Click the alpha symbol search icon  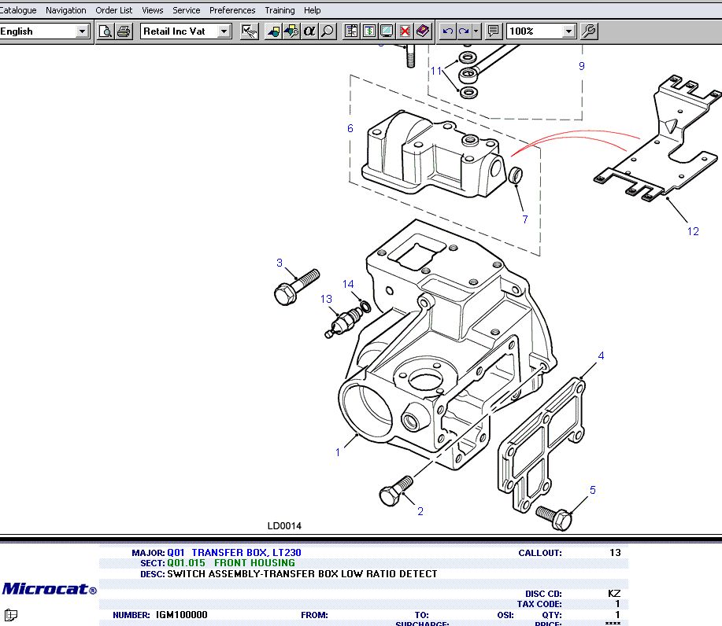coord(309,31)
